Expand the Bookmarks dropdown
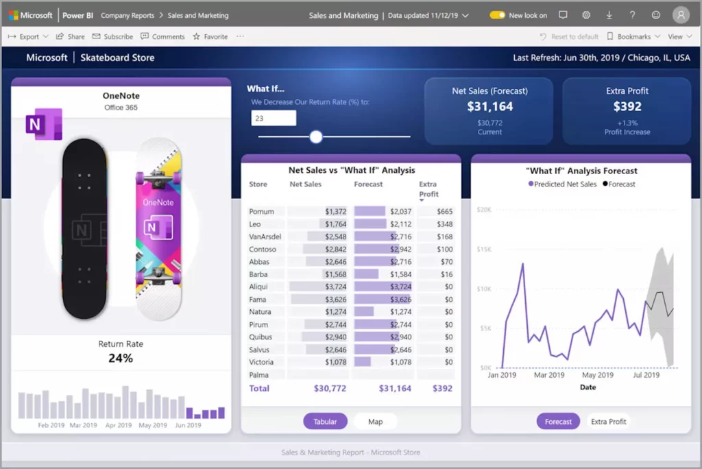The height and width of the screenshot is (469, 702). [633, 36]
